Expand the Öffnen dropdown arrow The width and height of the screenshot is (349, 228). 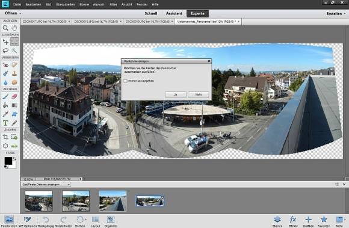click(20, 13)
